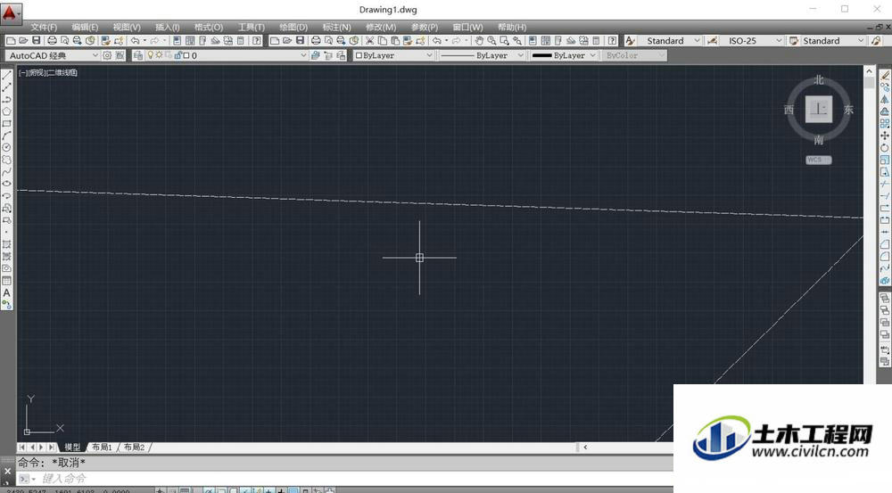Toggle layer 0 freeze sun icon
892x493 pixels.
160,55
